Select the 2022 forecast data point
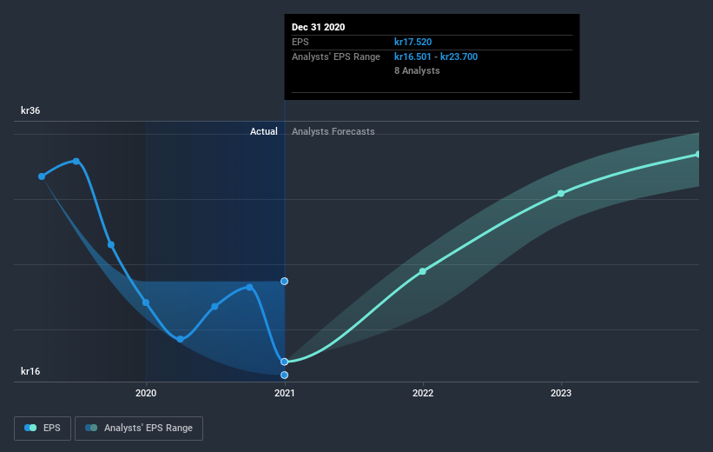The width and height of the screenshot is (713, 452). [x=422, y=271]
